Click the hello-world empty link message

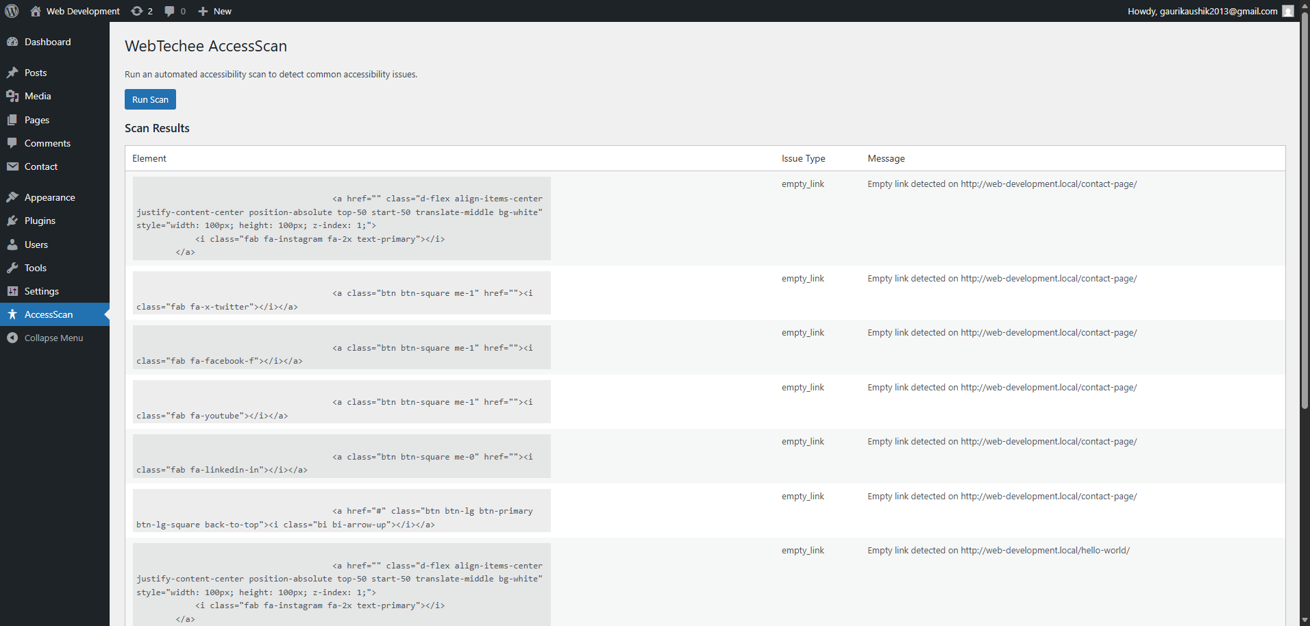tap(999, 551)
